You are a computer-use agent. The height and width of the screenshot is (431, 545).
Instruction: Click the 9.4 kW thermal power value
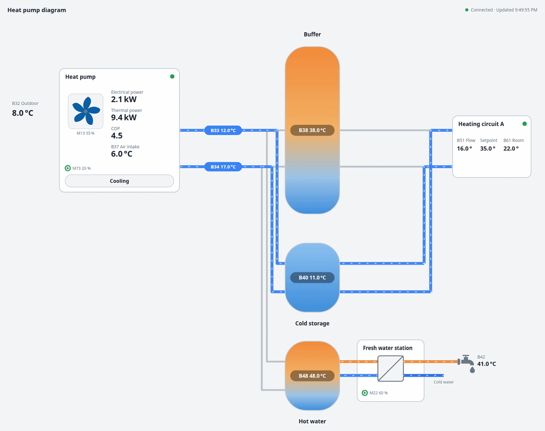[124, 117]
